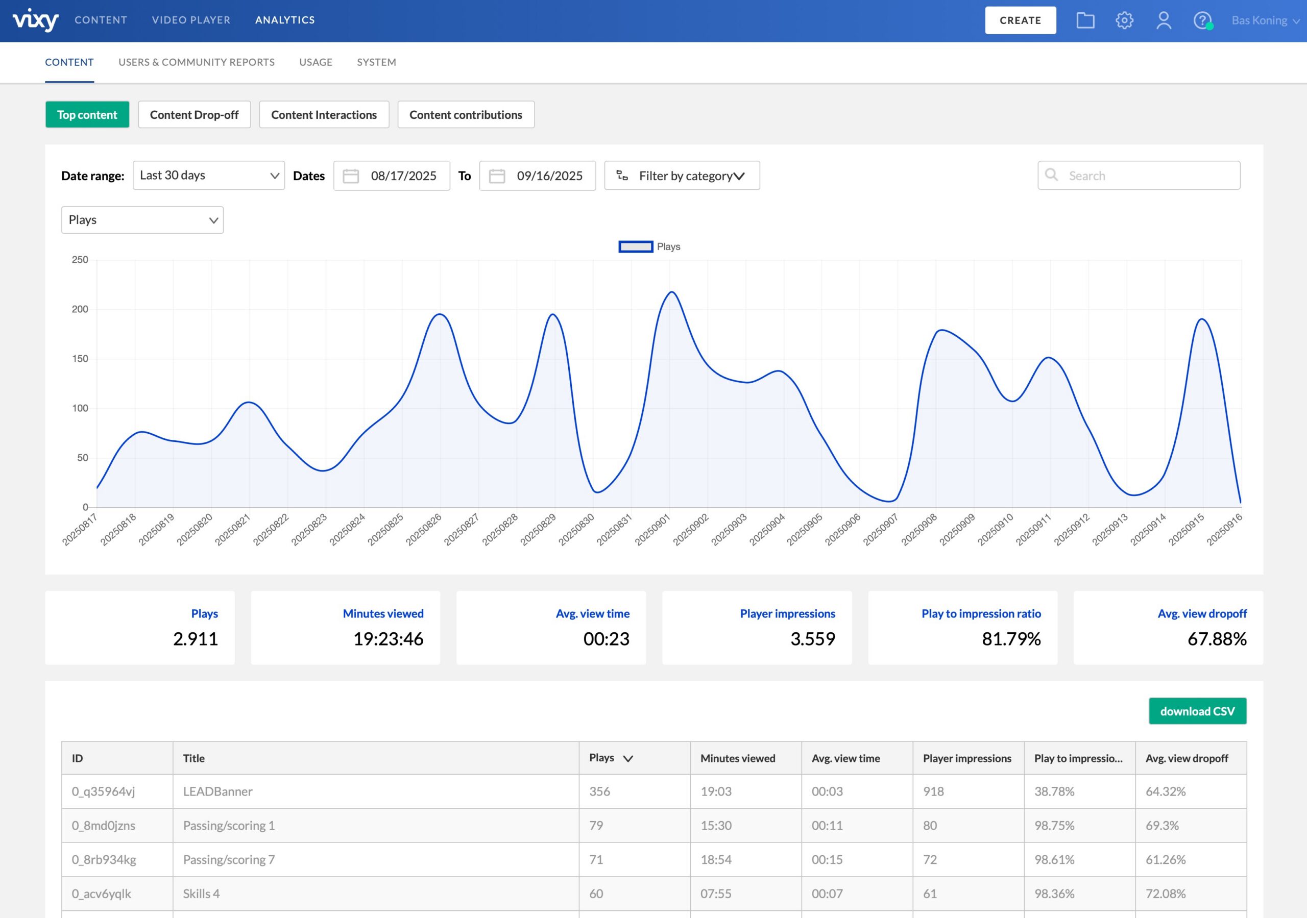This screenshot has height=918, width=1307.
Task: Open the Plays metric dropdown above the chart
Action: (x=142, y=220)
